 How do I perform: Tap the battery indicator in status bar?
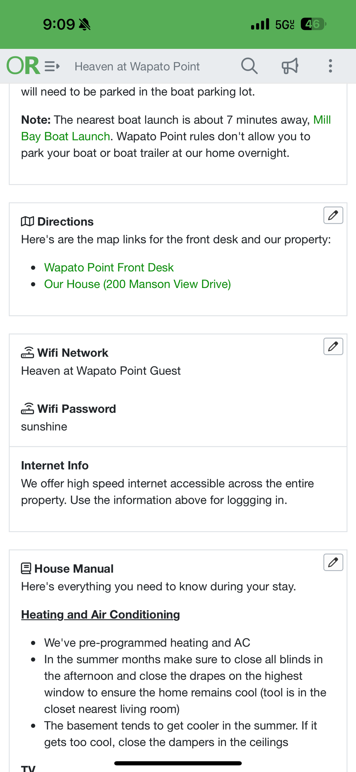click(313, 24)
